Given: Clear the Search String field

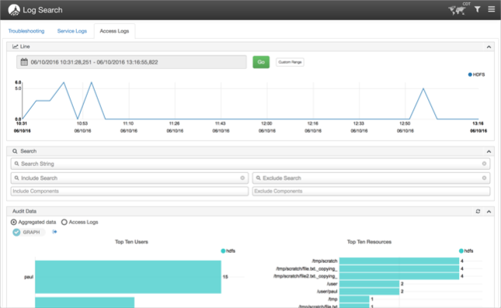Looking at the screenshot, I should (x=484, y=164).
